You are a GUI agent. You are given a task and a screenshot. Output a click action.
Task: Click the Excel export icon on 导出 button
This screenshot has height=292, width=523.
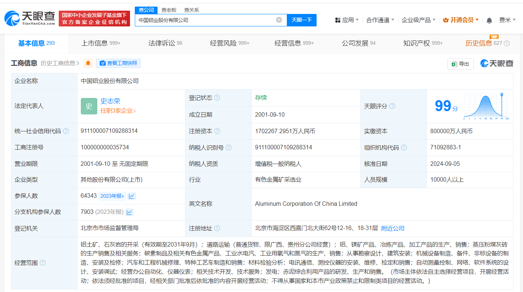pyautogui.click(x=454, y=63)
